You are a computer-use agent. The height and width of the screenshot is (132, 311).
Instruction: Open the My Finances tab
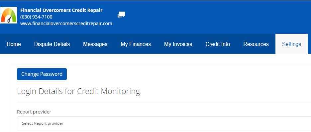pos(136,44)
